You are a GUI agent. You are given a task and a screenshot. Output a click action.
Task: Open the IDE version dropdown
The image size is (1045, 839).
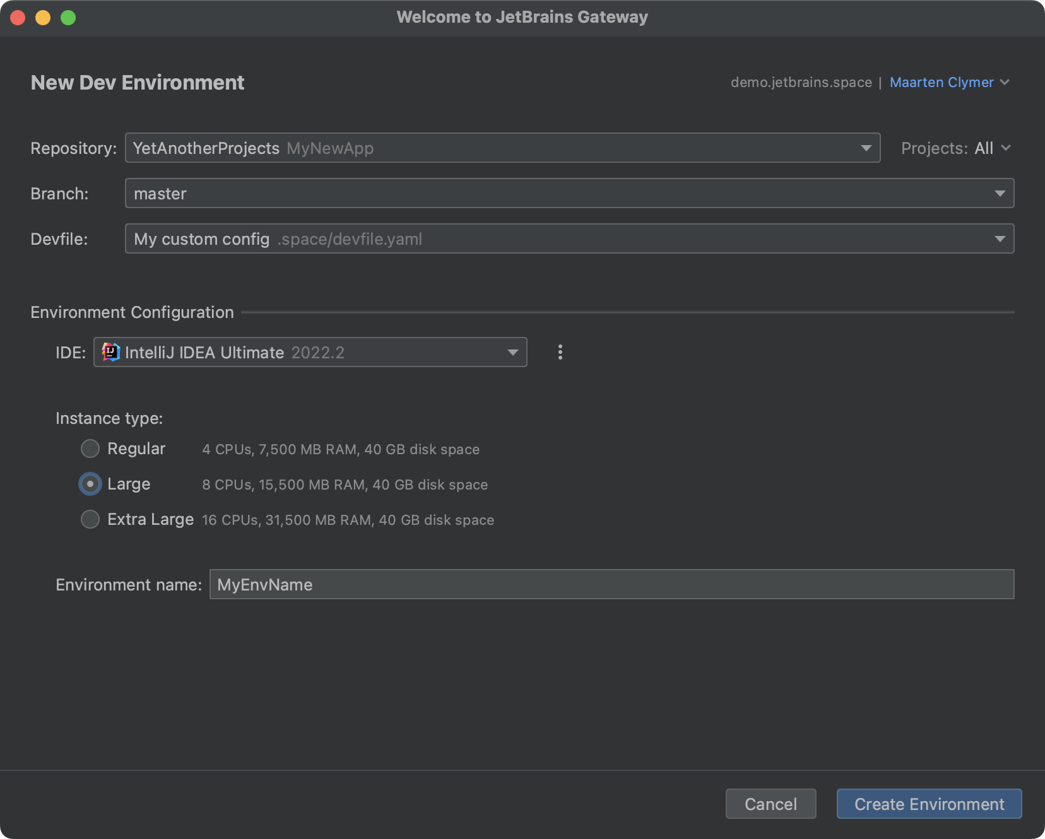coord(512,352)
